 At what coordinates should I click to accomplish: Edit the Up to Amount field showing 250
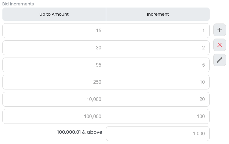pyautogui.click(x=54, y=82)
